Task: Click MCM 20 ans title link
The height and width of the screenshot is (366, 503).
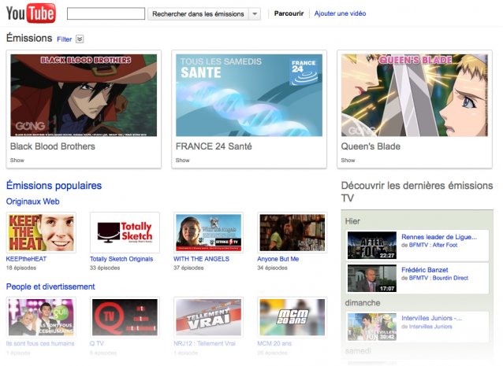Action: (x=274, y=343)
